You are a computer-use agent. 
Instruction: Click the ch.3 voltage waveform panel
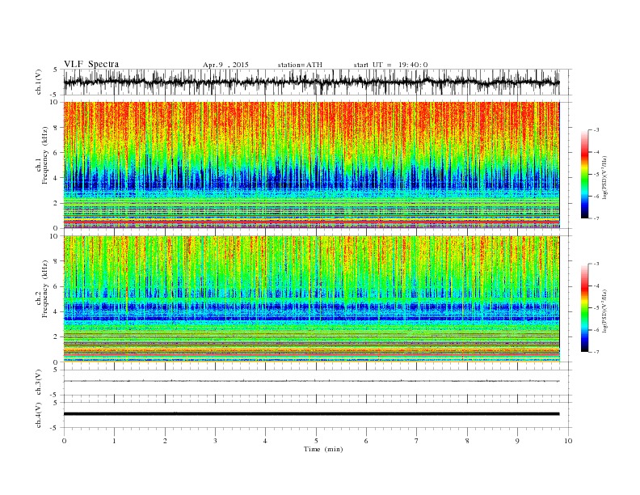318,383
